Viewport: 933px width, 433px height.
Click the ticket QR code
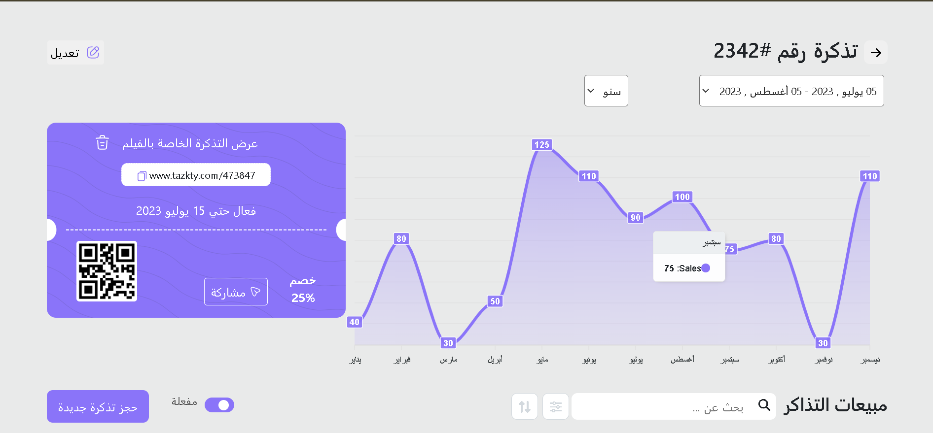point(107,271)
